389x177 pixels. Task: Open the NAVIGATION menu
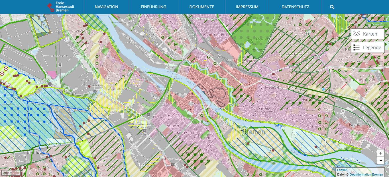[x=106, y=7]
